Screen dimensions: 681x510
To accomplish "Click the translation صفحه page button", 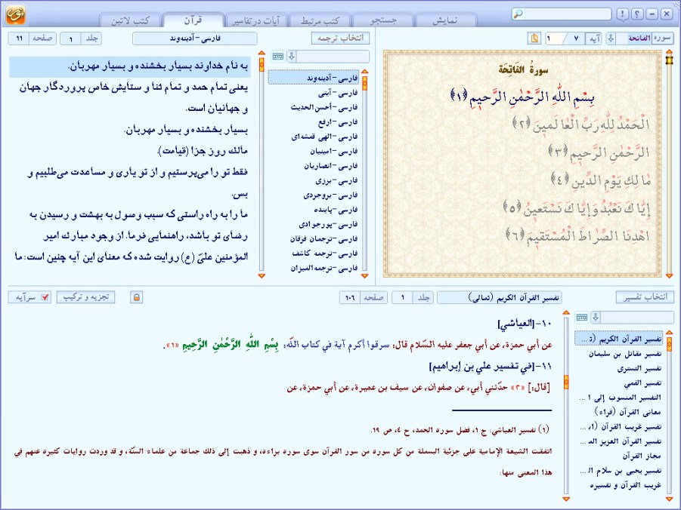I will click(42, 38).
